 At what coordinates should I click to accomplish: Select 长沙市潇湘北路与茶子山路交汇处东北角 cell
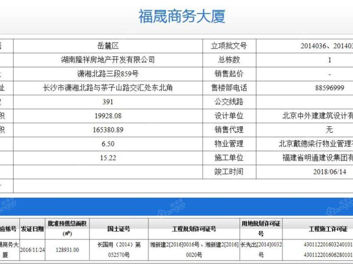[x=108, y=88]
